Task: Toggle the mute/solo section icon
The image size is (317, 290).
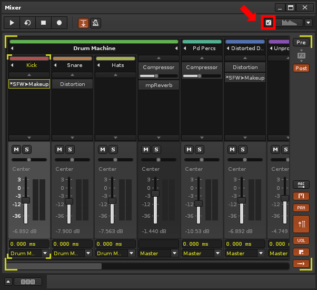Action: [x=301, y=196]
